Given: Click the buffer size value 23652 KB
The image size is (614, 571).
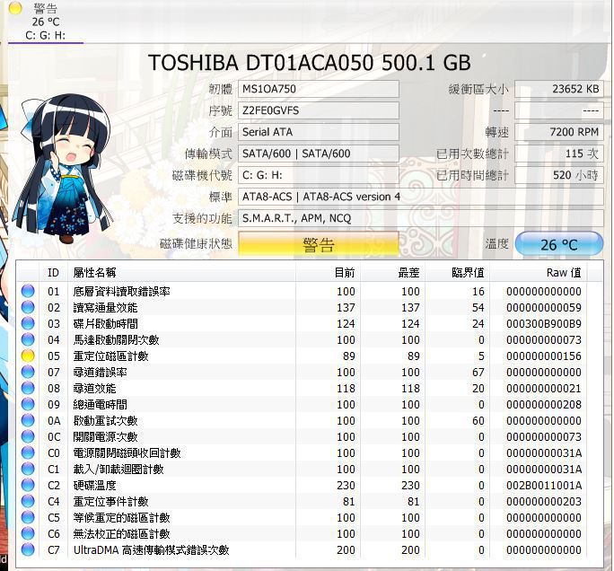Looking at the screenshot, I should tap(558, 89).
